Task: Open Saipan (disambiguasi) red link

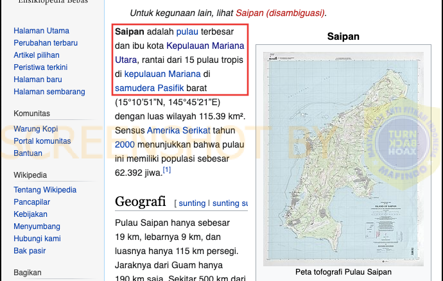Action: tap(280, 13)
